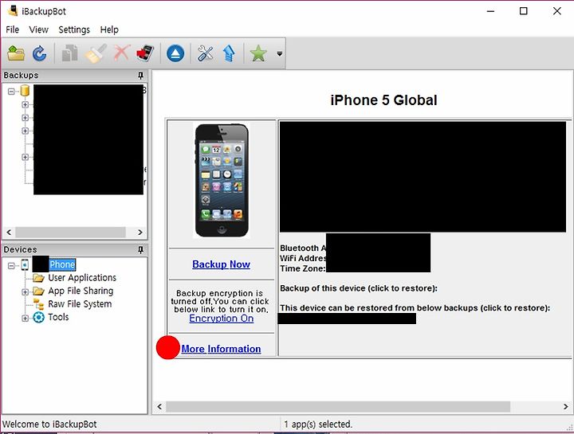The image size is (574, 434).
Task: Expand the Tools node in Devices
Action: tap(25, 318)
